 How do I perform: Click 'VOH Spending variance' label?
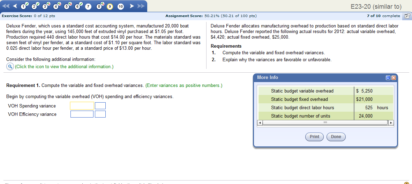click(x=32, y=106)
